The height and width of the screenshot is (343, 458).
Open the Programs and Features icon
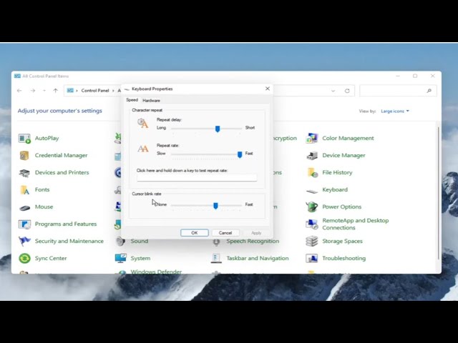click(x=24, y=224)
